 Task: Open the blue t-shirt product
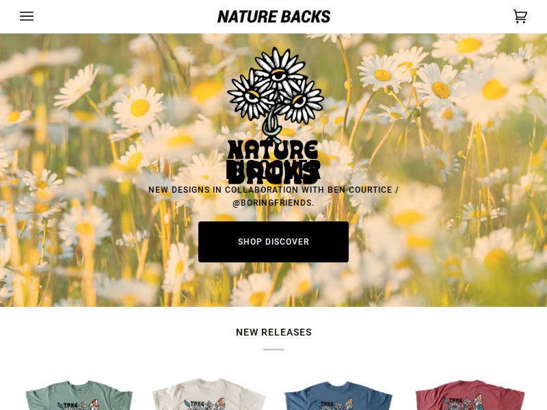(338, 396)
